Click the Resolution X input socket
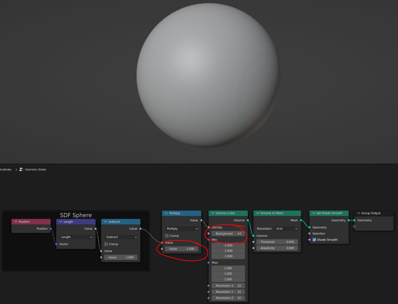 click(209, 286)
